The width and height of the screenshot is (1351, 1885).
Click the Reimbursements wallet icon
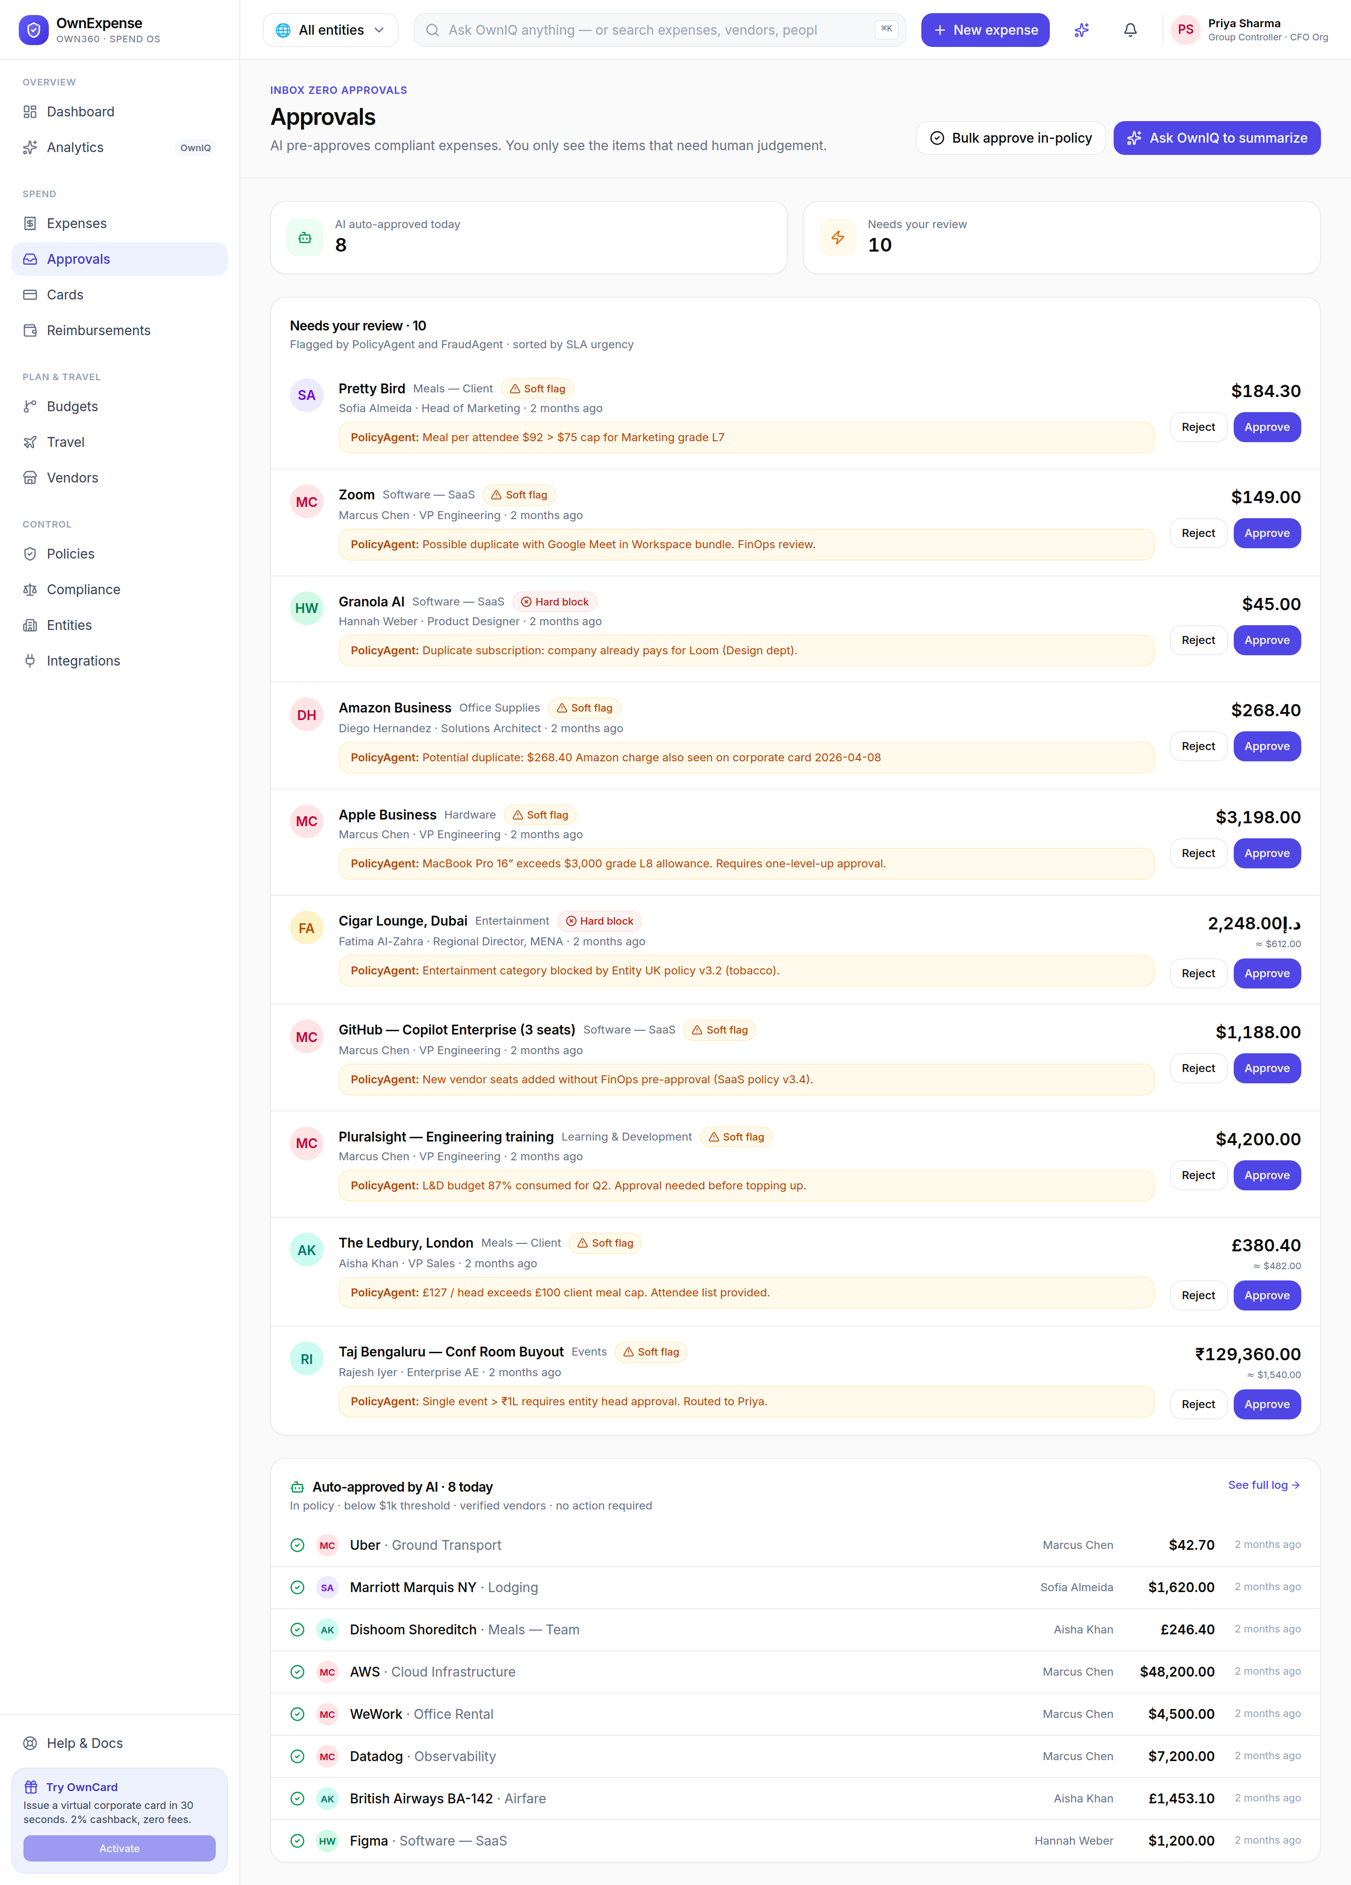point(30,331)
